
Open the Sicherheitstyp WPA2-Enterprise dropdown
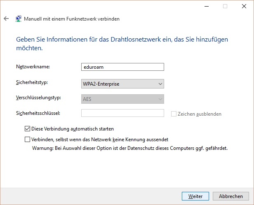pos(122,84)
